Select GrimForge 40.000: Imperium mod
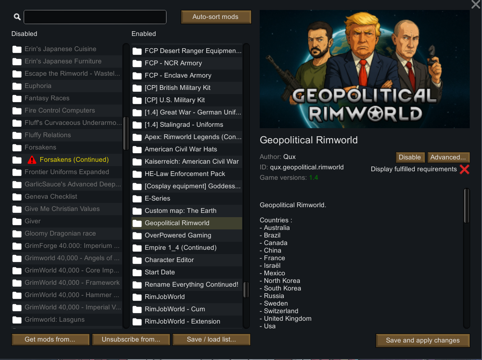Screen dimensions: 482x360 67,246
